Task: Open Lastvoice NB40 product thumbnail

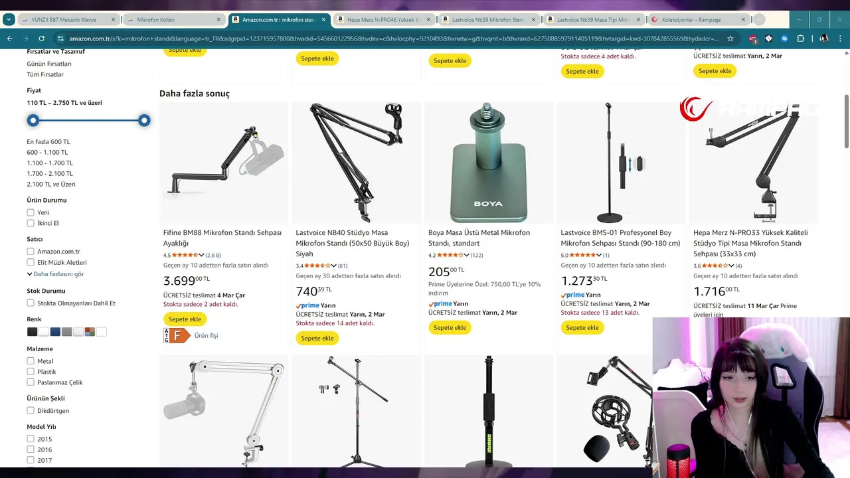Action: (356, 163)
